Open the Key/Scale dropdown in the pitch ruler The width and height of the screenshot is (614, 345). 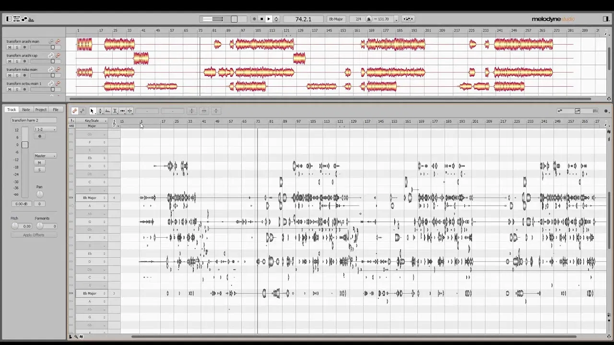[92, 121]
